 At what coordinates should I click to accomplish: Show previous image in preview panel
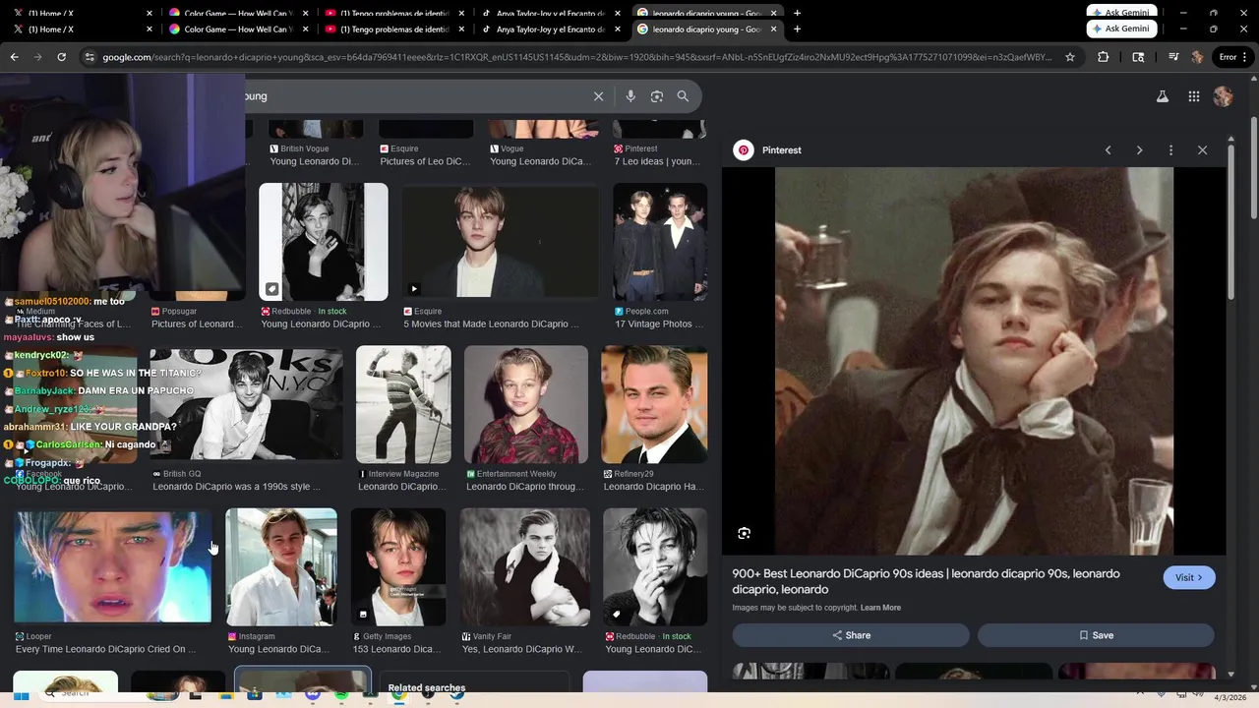pyautogui.click(x=1108, y=150)
